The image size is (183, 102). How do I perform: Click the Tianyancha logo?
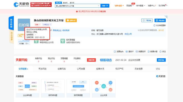tap(21, 4)
